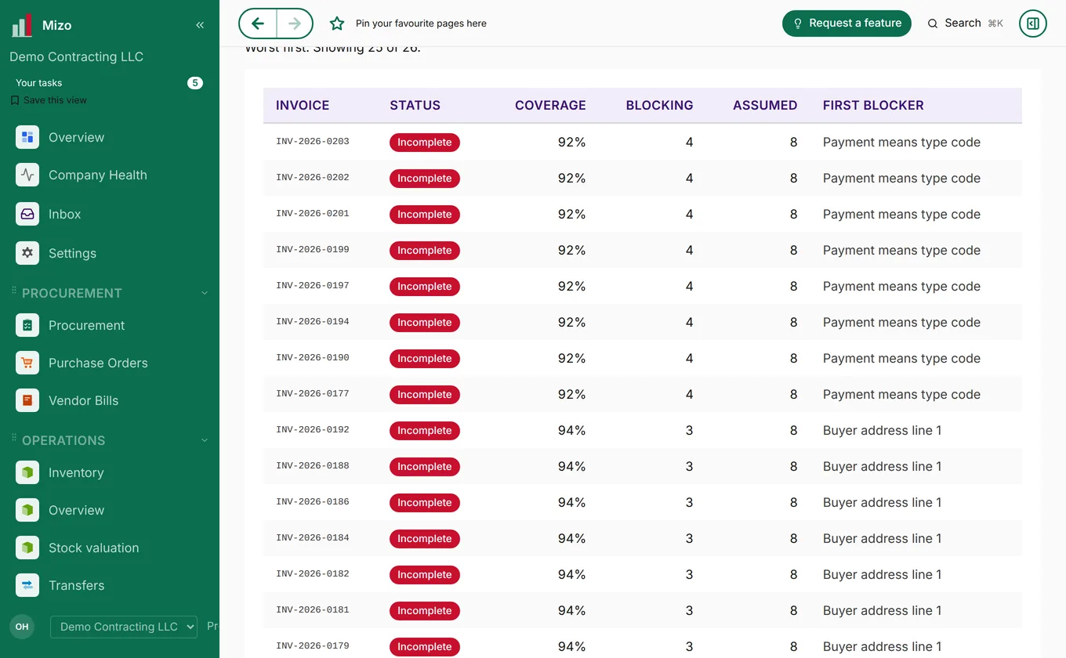Viewport: 1066px width, 658px height.
Task: Go forward with the right arrow button
Action: click(295, 23)
